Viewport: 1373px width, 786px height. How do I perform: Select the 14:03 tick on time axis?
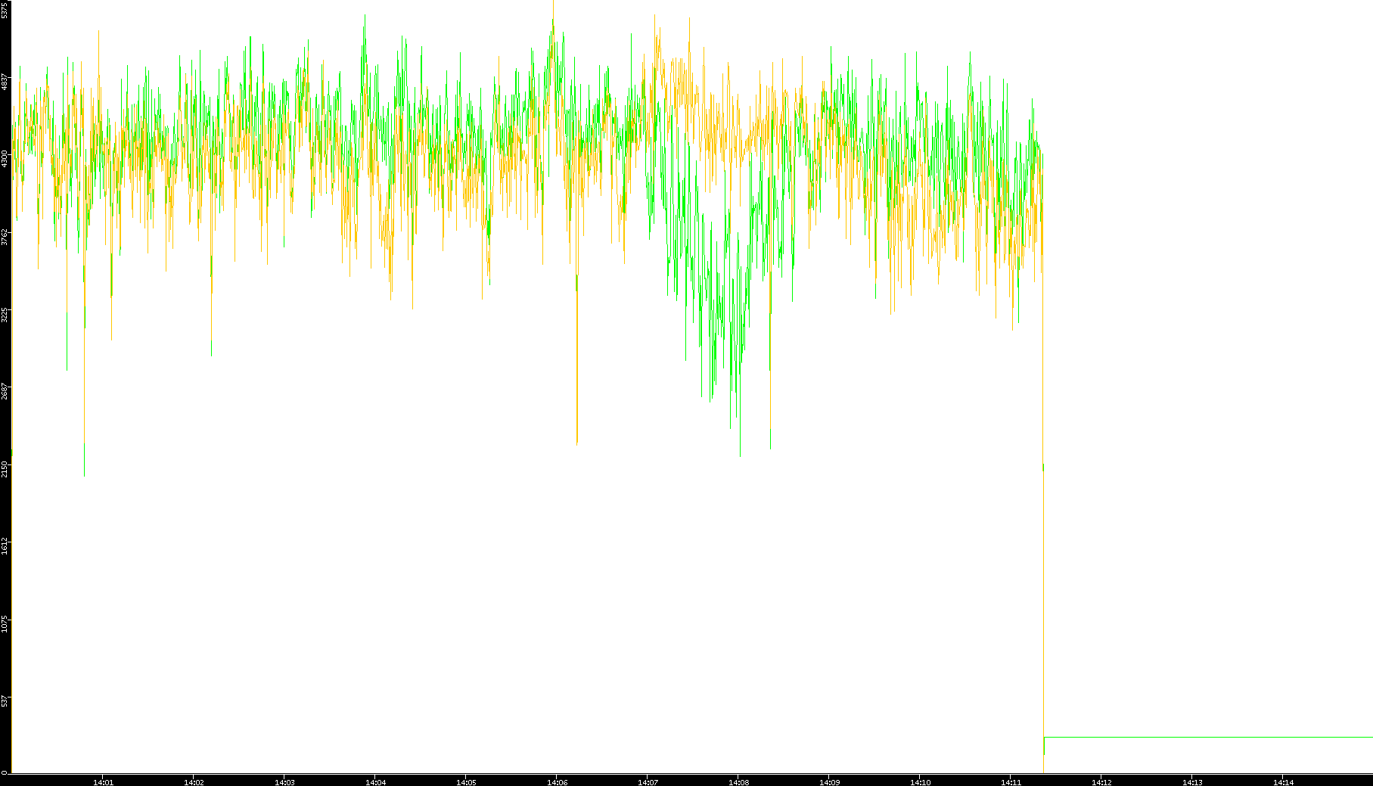284,781
